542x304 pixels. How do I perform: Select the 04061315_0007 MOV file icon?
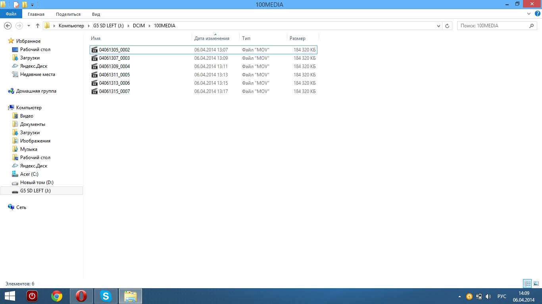(x=94, y=91)
